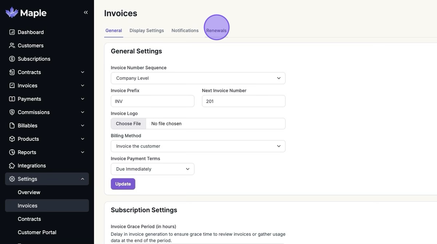Collapse the Settings sidebar section

[x=83, y=179]
